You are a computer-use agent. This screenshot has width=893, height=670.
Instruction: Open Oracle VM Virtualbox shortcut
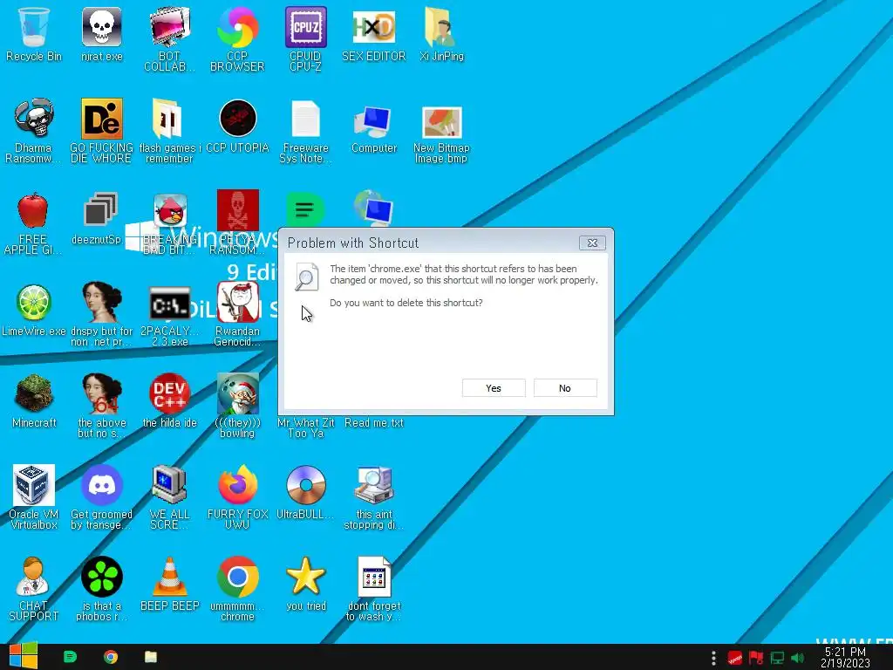coord(34,485)
